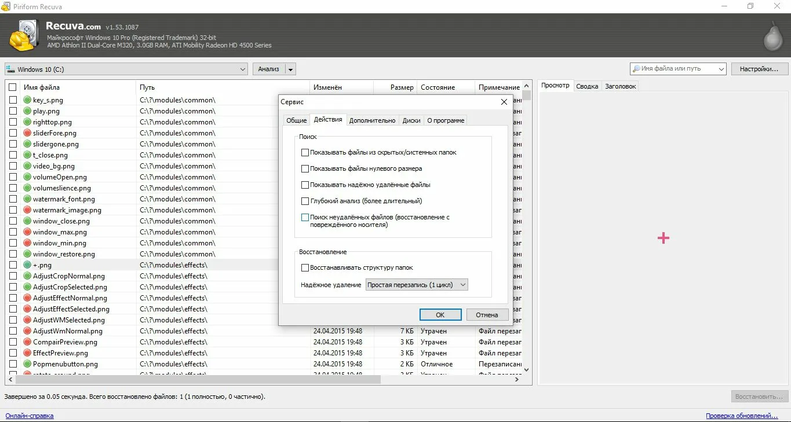
Task: Toggle Показывать файлы нулевого размера checkbox
Action: tap(305, 169)
